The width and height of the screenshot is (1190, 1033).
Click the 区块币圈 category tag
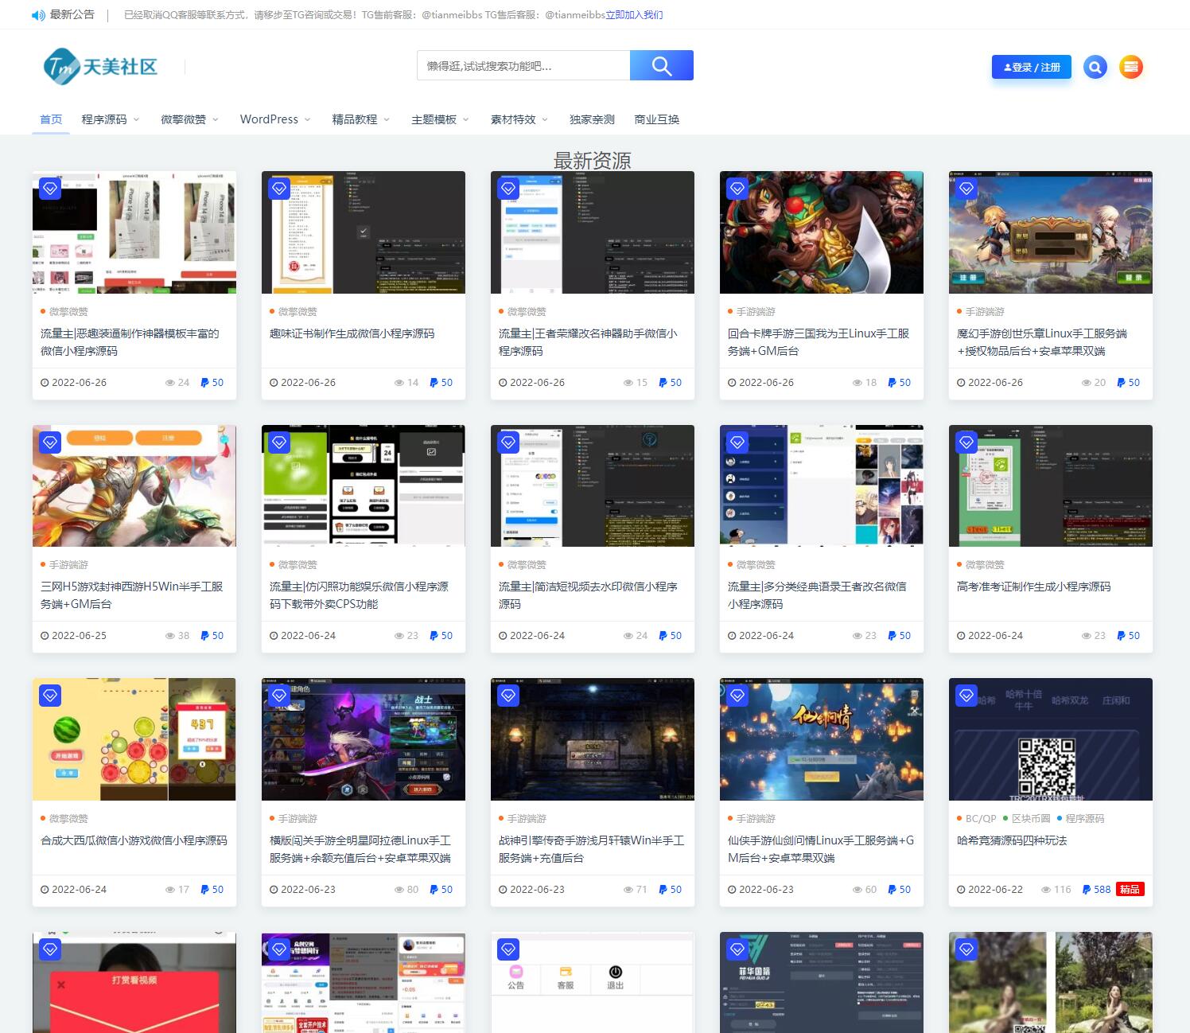(1031, 819)
